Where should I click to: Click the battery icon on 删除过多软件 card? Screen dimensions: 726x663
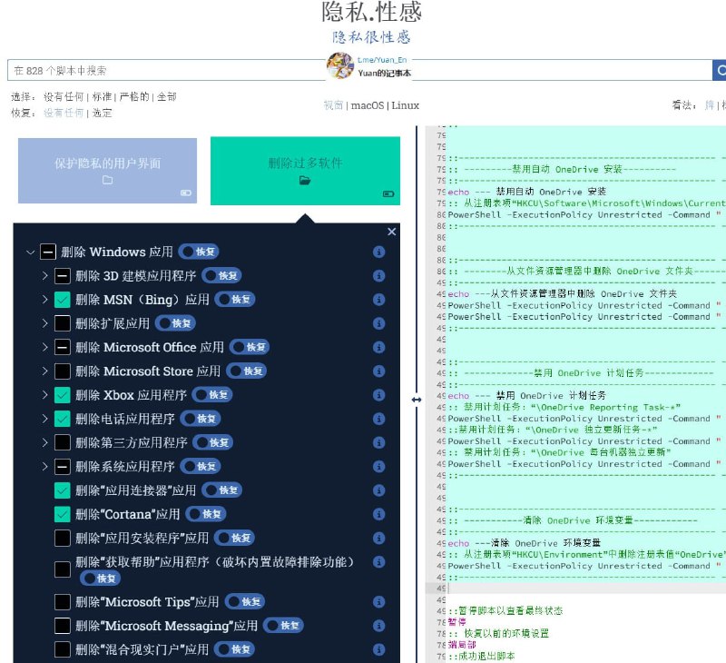[388, 193]
